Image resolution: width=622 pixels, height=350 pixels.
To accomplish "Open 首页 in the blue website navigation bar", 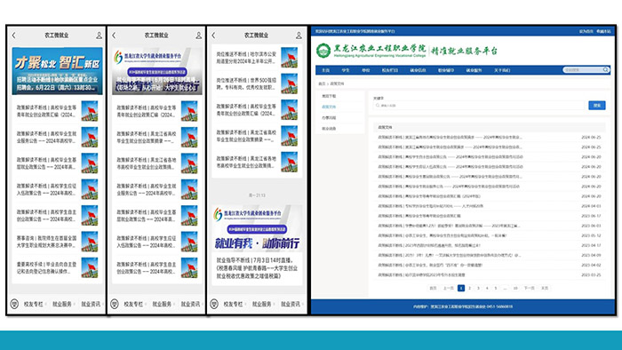I will coord(326,70).
